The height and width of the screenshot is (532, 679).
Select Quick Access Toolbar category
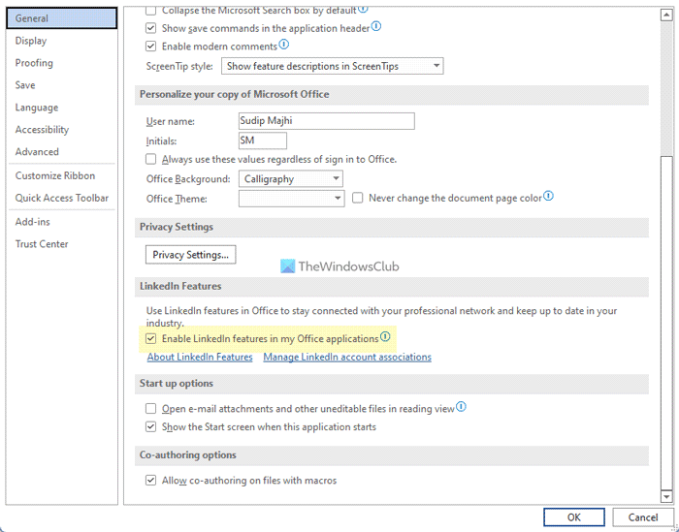61,198
